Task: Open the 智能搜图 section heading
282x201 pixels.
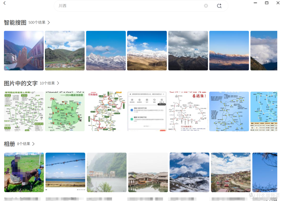Action: 15,23
